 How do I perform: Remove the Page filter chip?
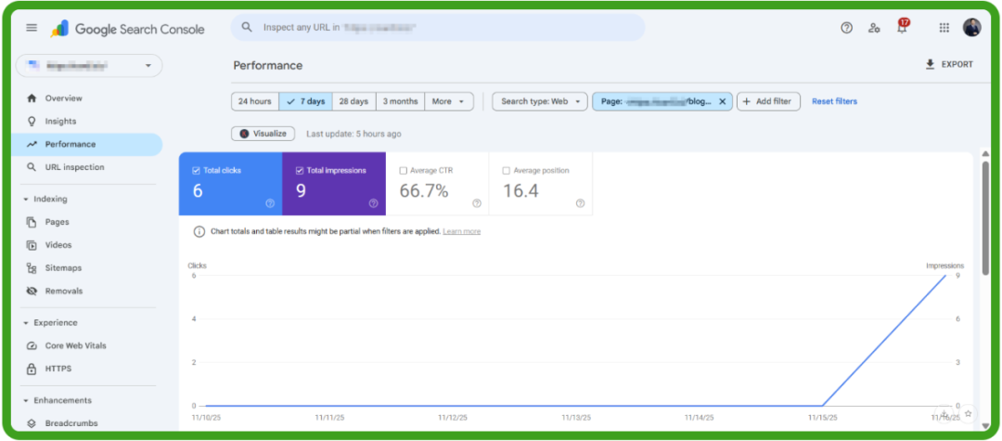click(x=722, y=101)
